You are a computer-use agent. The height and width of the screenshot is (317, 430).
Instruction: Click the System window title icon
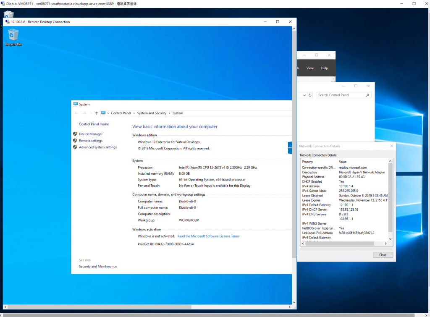click(x=76, y=104)
